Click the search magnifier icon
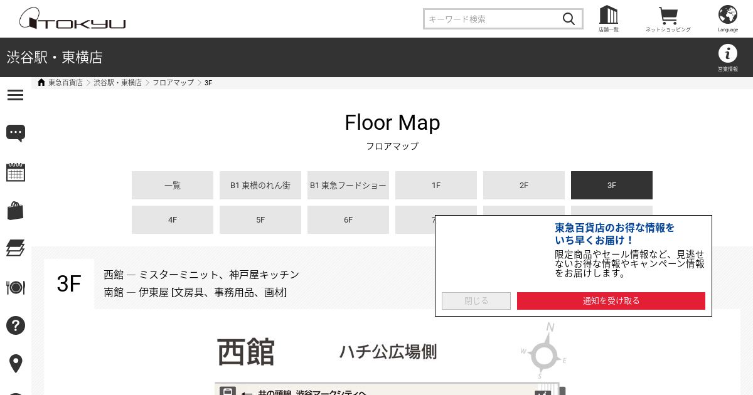Image resolution: width=753 pixels, height=395 pixels. pyautogui.click(x=569, y=19)
